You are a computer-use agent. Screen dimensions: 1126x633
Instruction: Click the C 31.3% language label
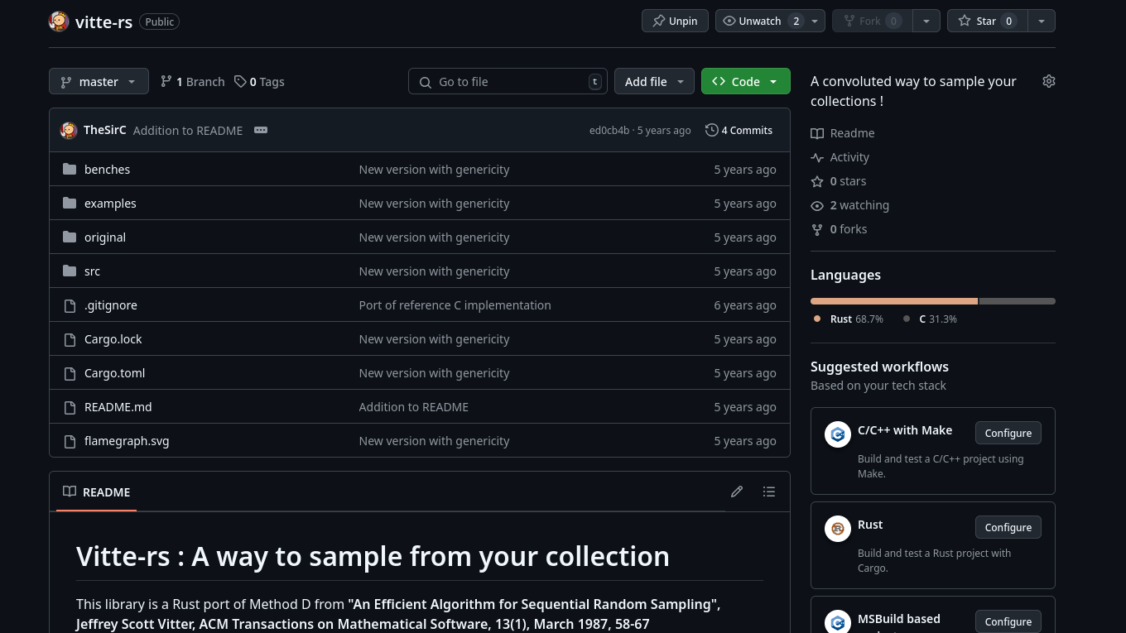click(x=931, y=319)
